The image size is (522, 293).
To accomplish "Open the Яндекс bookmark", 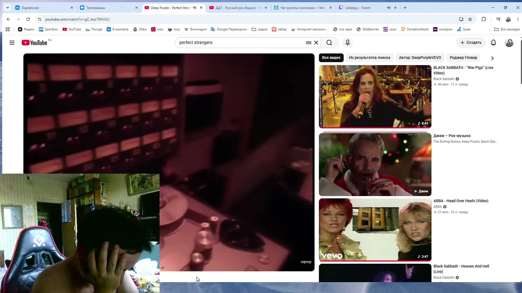I will (26, 29).
